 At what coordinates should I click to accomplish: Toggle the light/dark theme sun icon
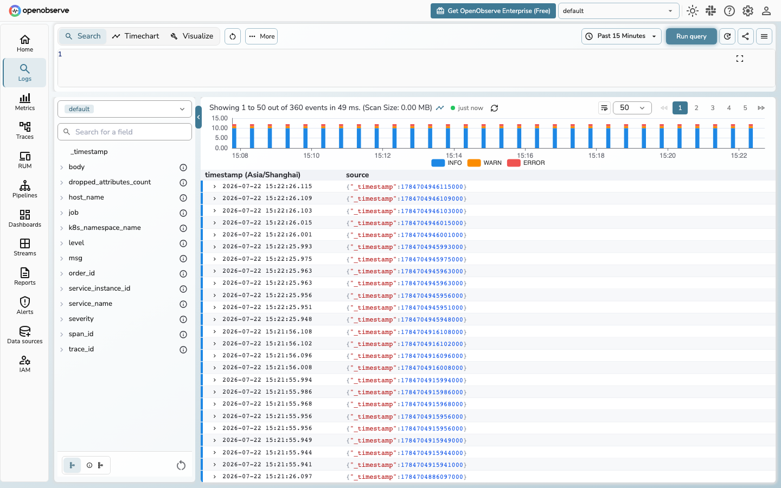(x=693, y=11)
